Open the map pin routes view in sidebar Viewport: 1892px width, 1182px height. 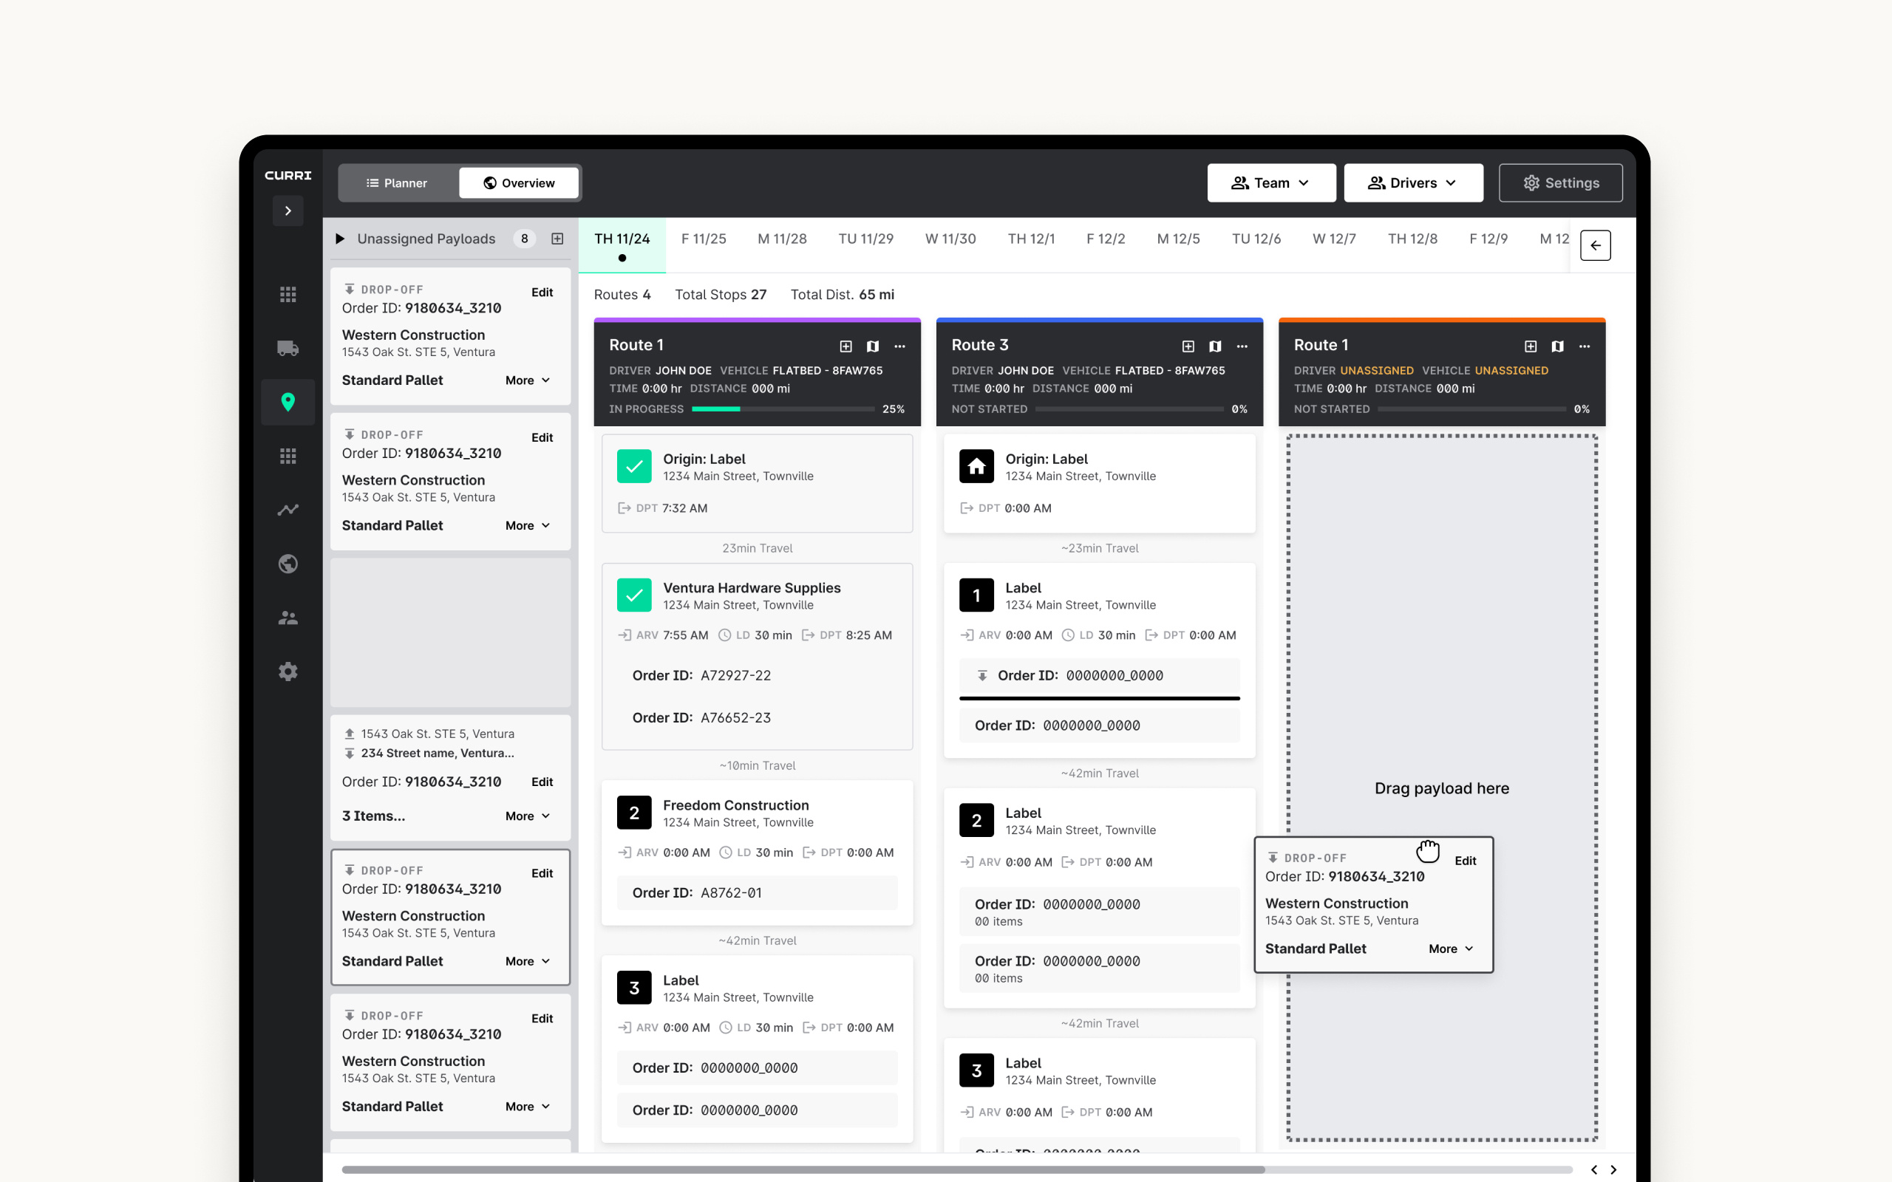coord(288,402)
